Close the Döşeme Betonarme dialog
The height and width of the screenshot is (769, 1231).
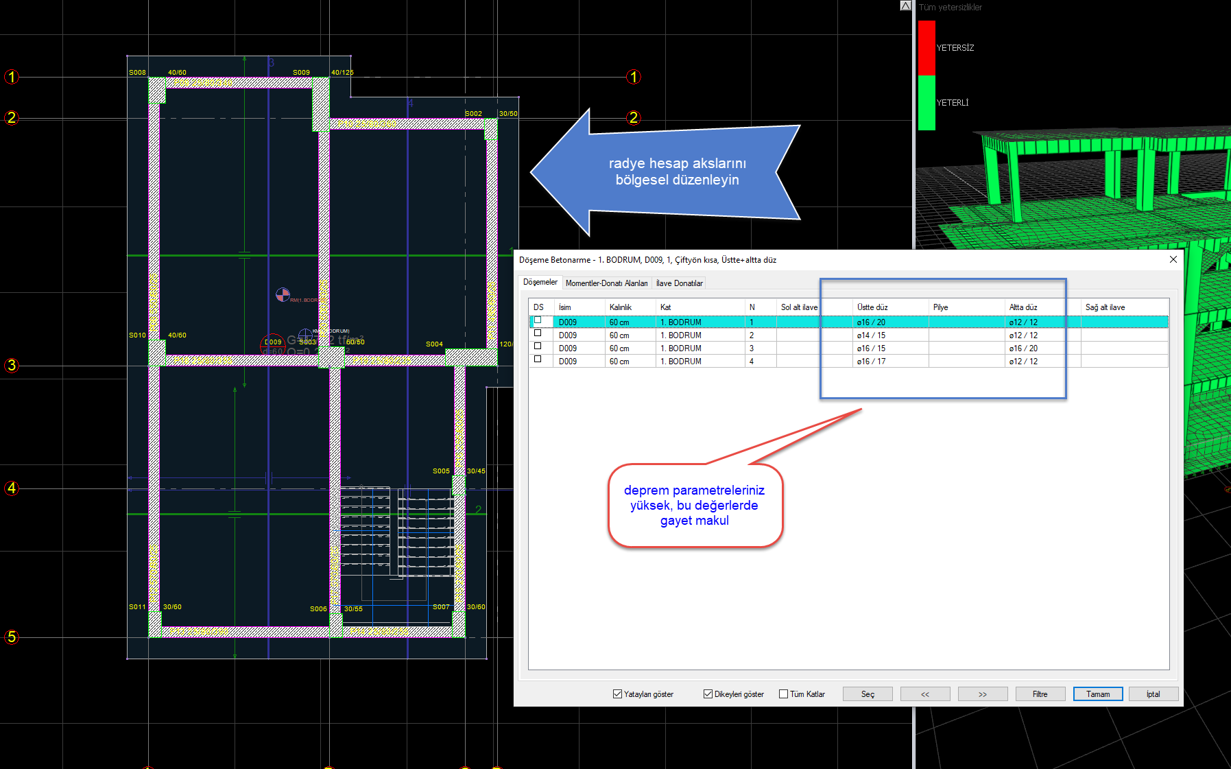click(1173, 259)
